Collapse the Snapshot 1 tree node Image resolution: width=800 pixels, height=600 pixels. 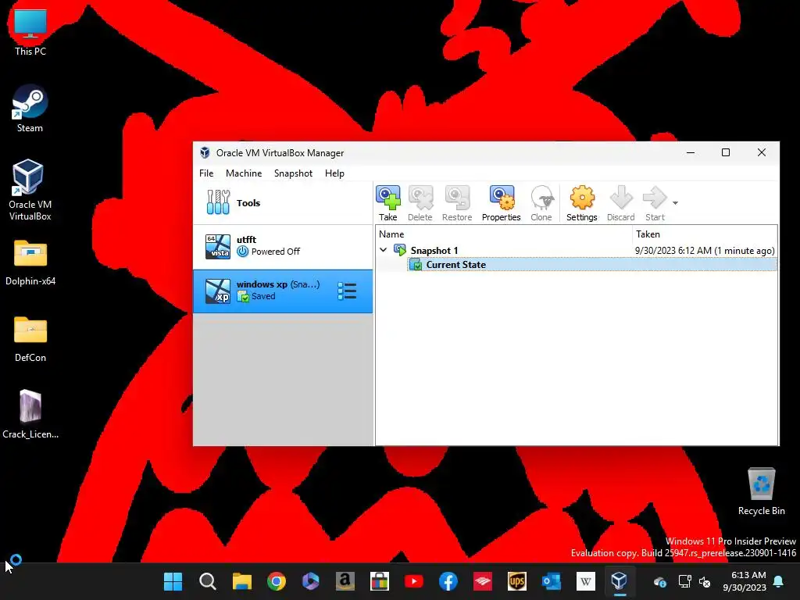click(383, 250)
